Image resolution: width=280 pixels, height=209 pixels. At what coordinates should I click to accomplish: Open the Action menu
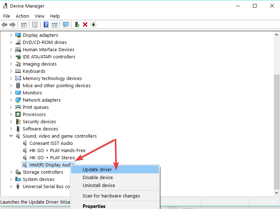click(x=22, y=16)
